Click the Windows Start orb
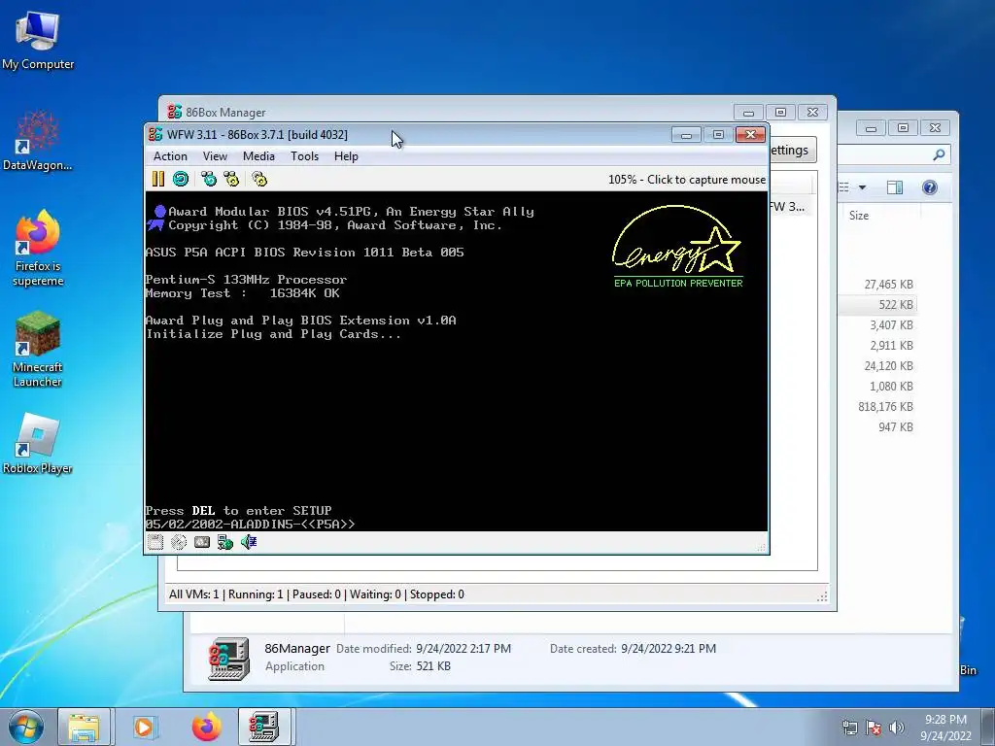 click(26, 727)
